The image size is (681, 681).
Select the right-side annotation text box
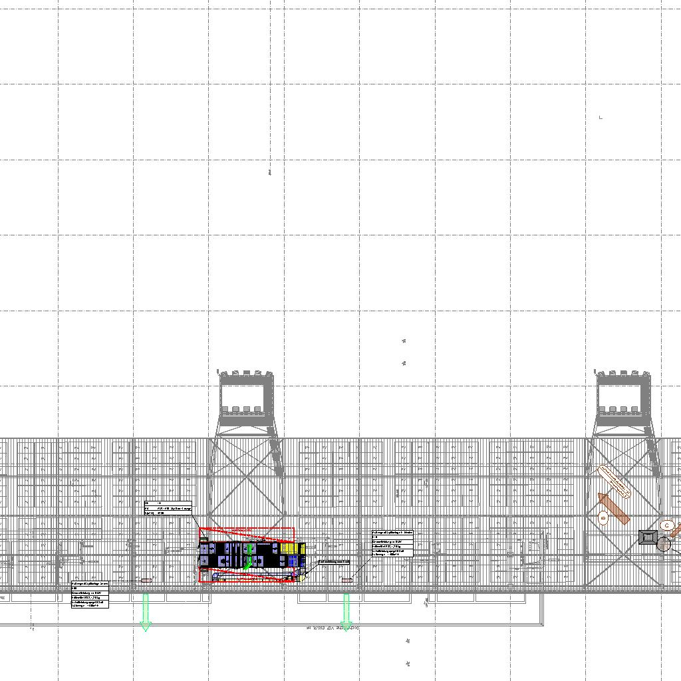392,543
